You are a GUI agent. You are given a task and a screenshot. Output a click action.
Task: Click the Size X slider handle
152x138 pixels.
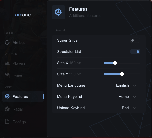115,63
